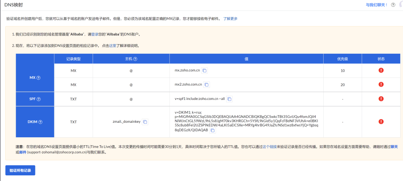
Task: Click TXT record type in SPF row
Action: [x=73, y=99]
